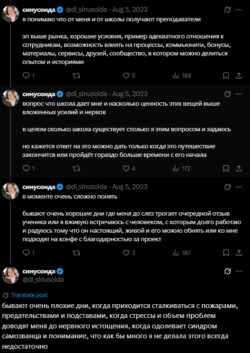Click синусоида avatar on the main post

tap(10, 275)
